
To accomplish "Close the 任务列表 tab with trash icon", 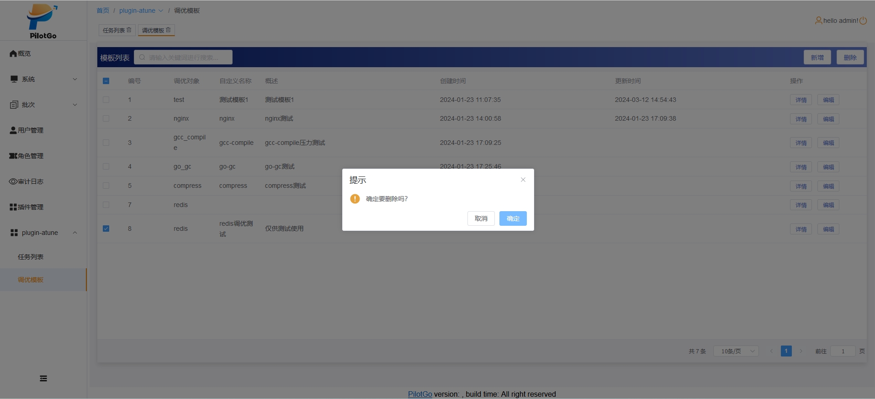I will tap(129, 30).
